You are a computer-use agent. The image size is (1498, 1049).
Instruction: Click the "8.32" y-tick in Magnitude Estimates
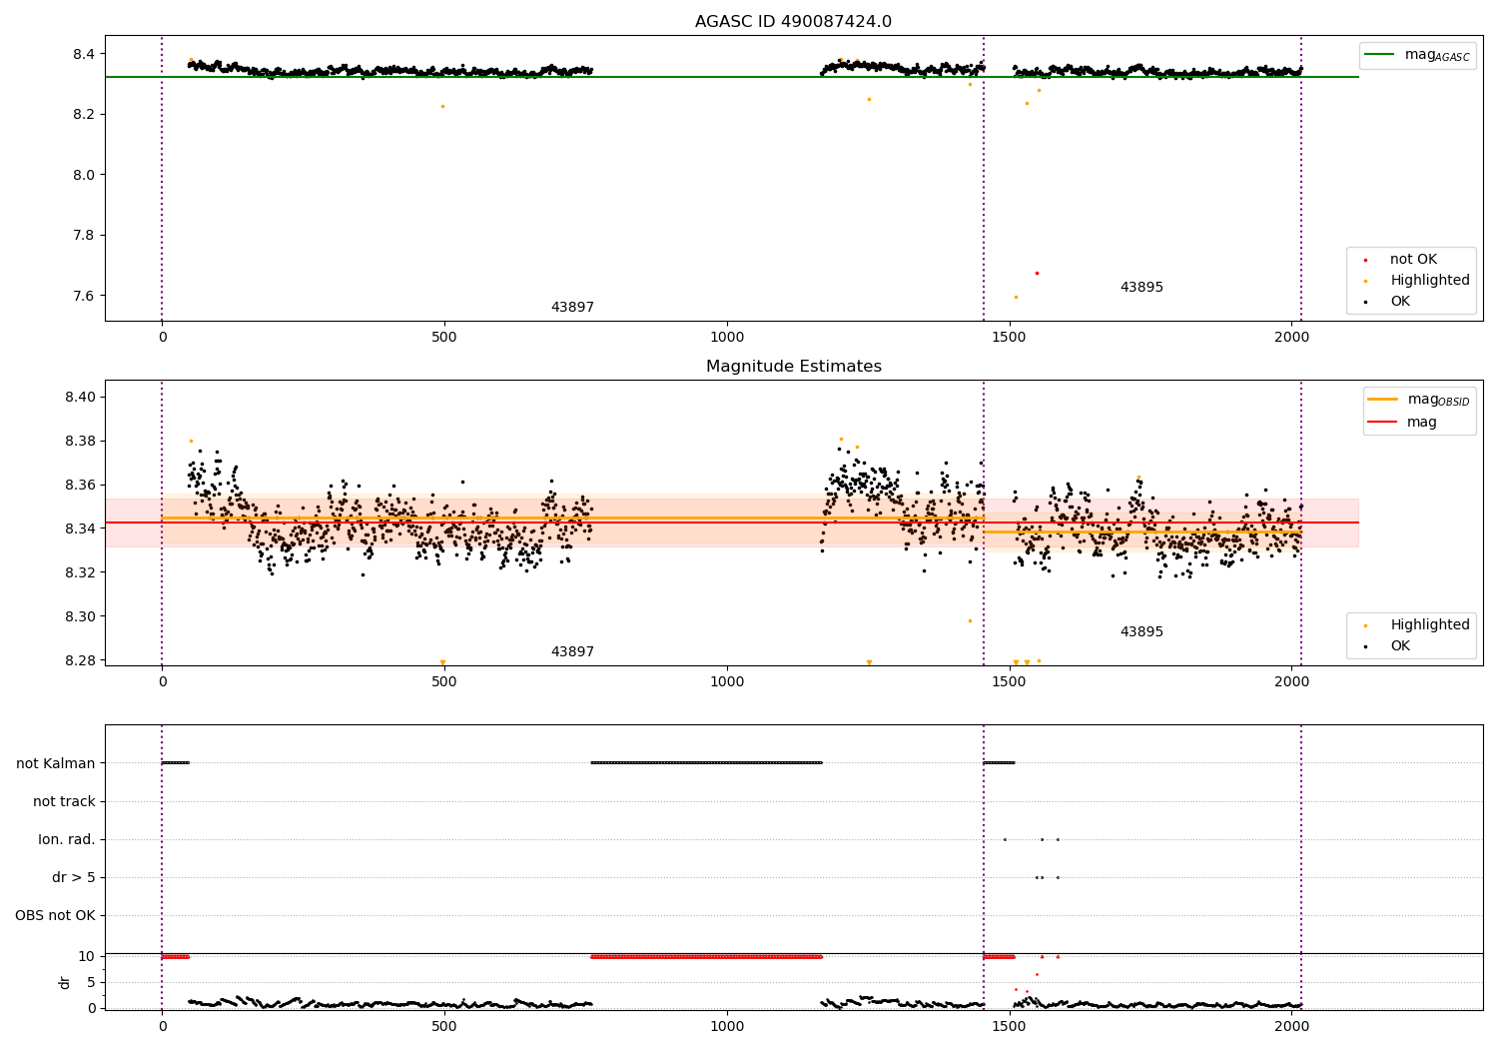point(79,572)
